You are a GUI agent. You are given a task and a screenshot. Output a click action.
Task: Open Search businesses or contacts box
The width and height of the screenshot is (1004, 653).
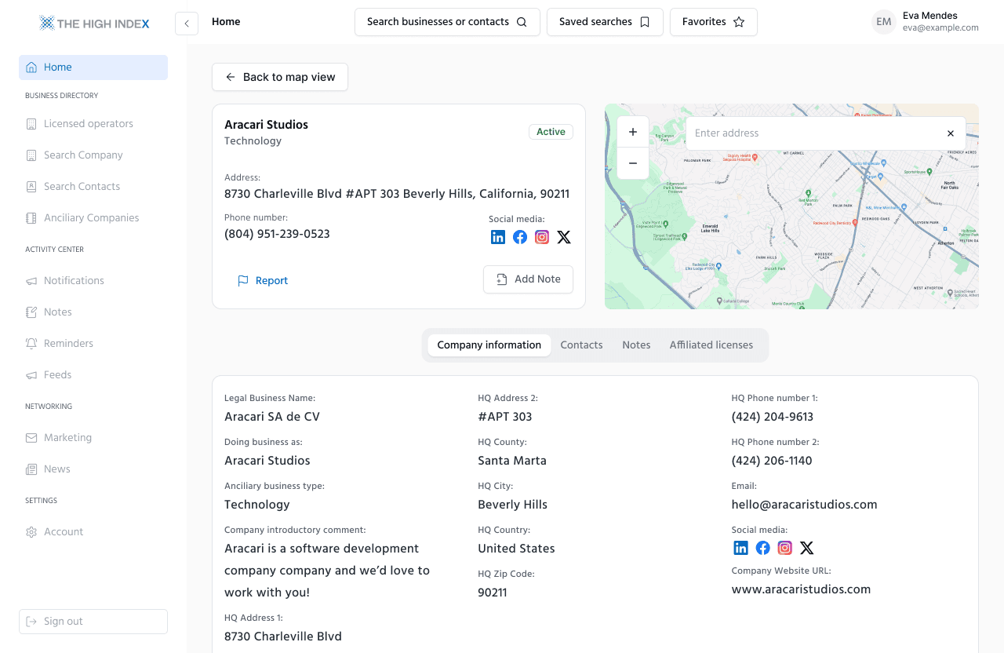click(447, 22)
